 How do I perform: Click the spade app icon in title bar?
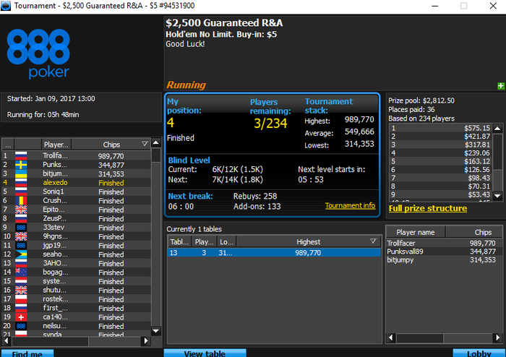(6, 6)
